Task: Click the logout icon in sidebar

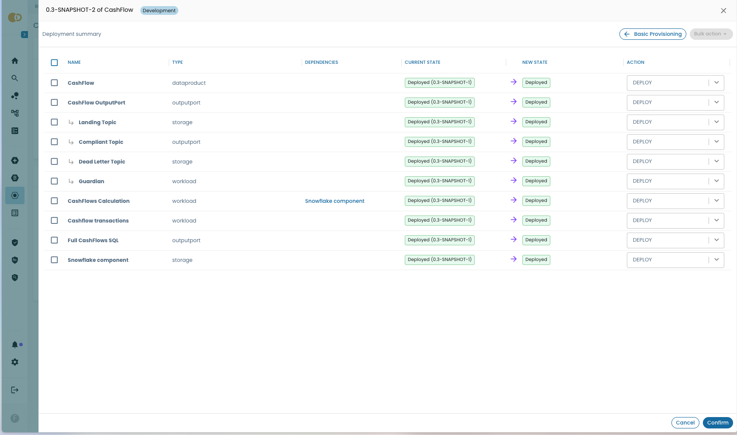Action: 15,390
